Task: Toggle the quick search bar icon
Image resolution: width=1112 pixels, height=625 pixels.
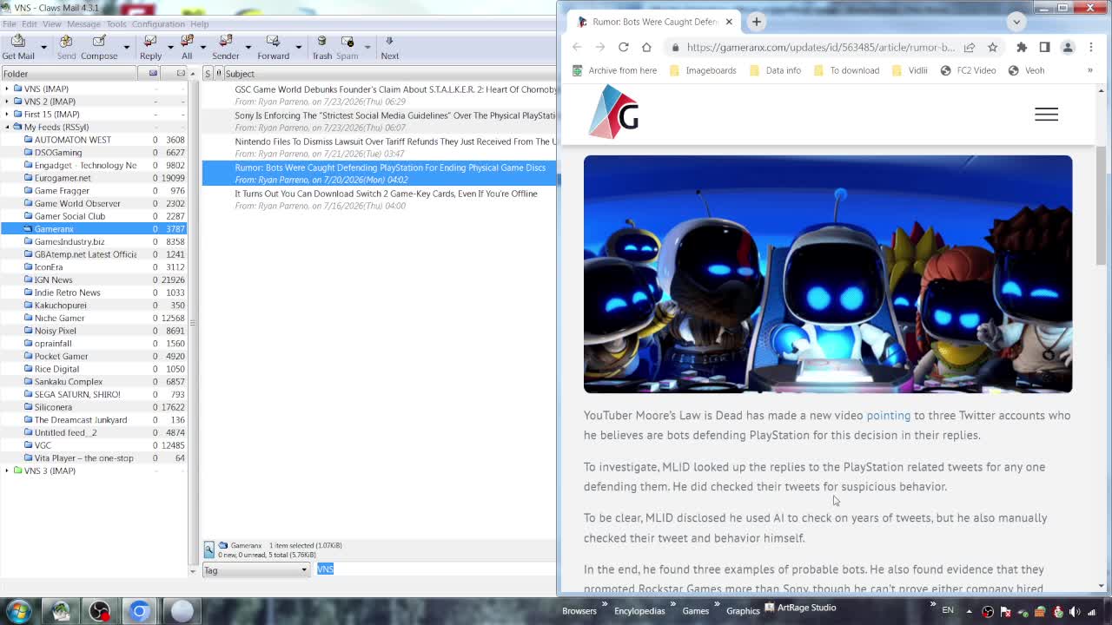Action: click(x=208, y=549)
